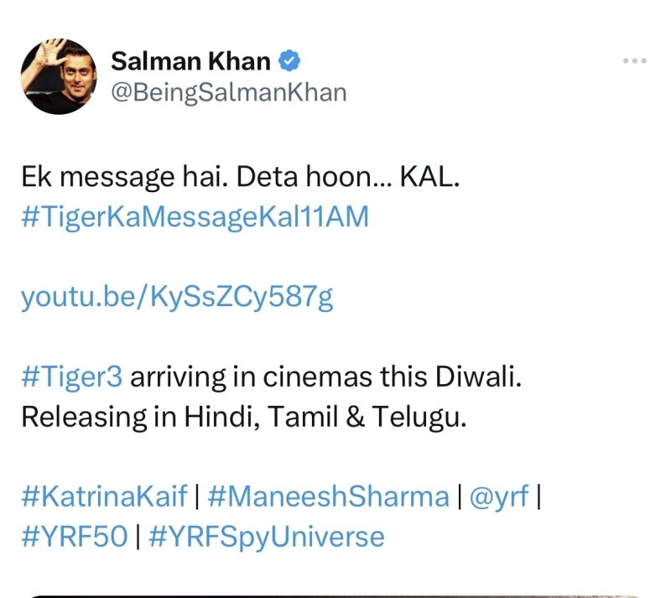This screenshot has height=598, width=671.
Task: Open the #YRF50 hashtag
Action: click(74, 536)
